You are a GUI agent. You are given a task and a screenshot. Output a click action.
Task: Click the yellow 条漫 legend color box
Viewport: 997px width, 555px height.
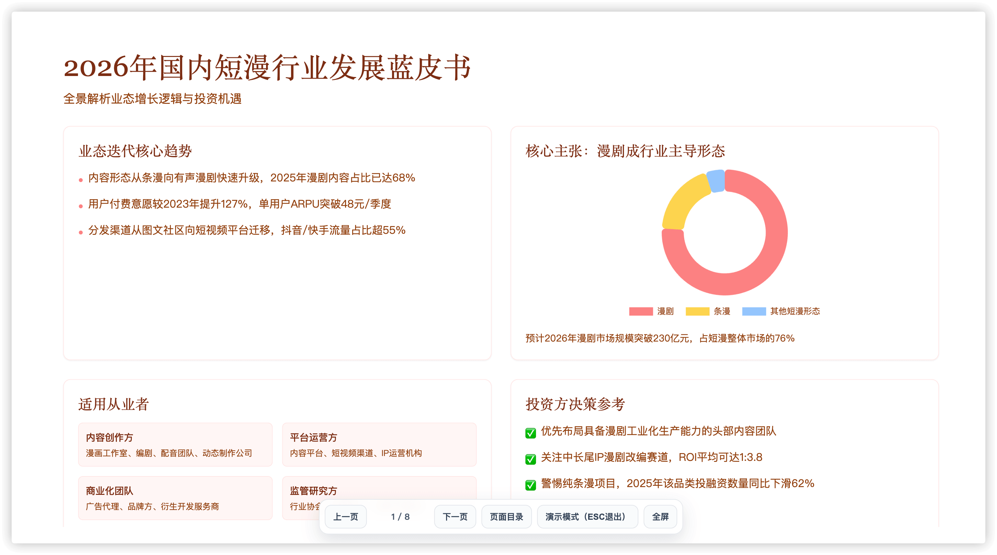(697, 311)
